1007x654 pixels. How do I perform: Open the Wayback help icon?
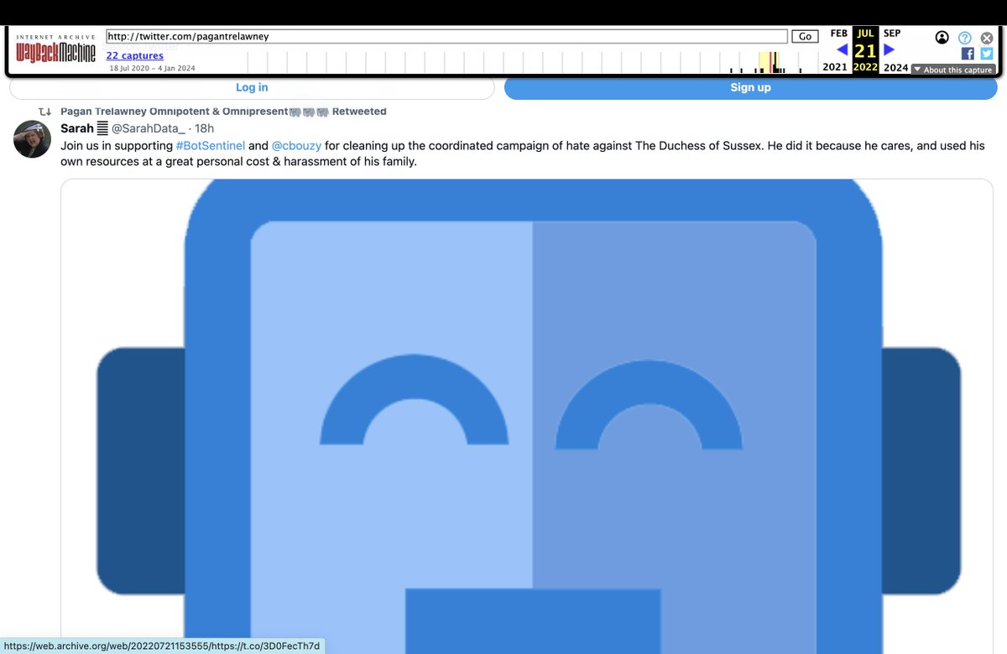point(965,38)
